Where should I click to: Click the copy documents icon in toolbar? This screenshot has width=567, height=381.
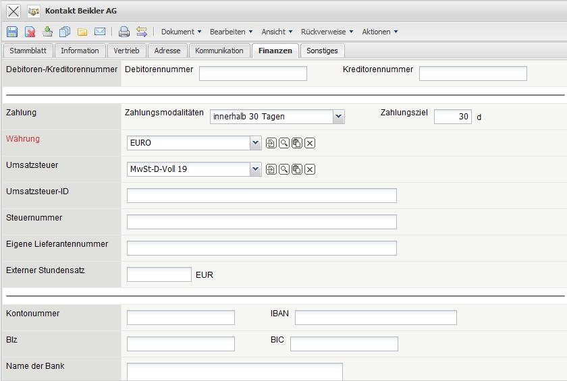point(65,32)
